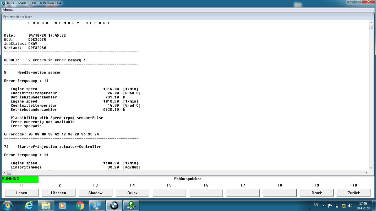Click the blank F7 button
Screen dimensions: 376x211
243,193
